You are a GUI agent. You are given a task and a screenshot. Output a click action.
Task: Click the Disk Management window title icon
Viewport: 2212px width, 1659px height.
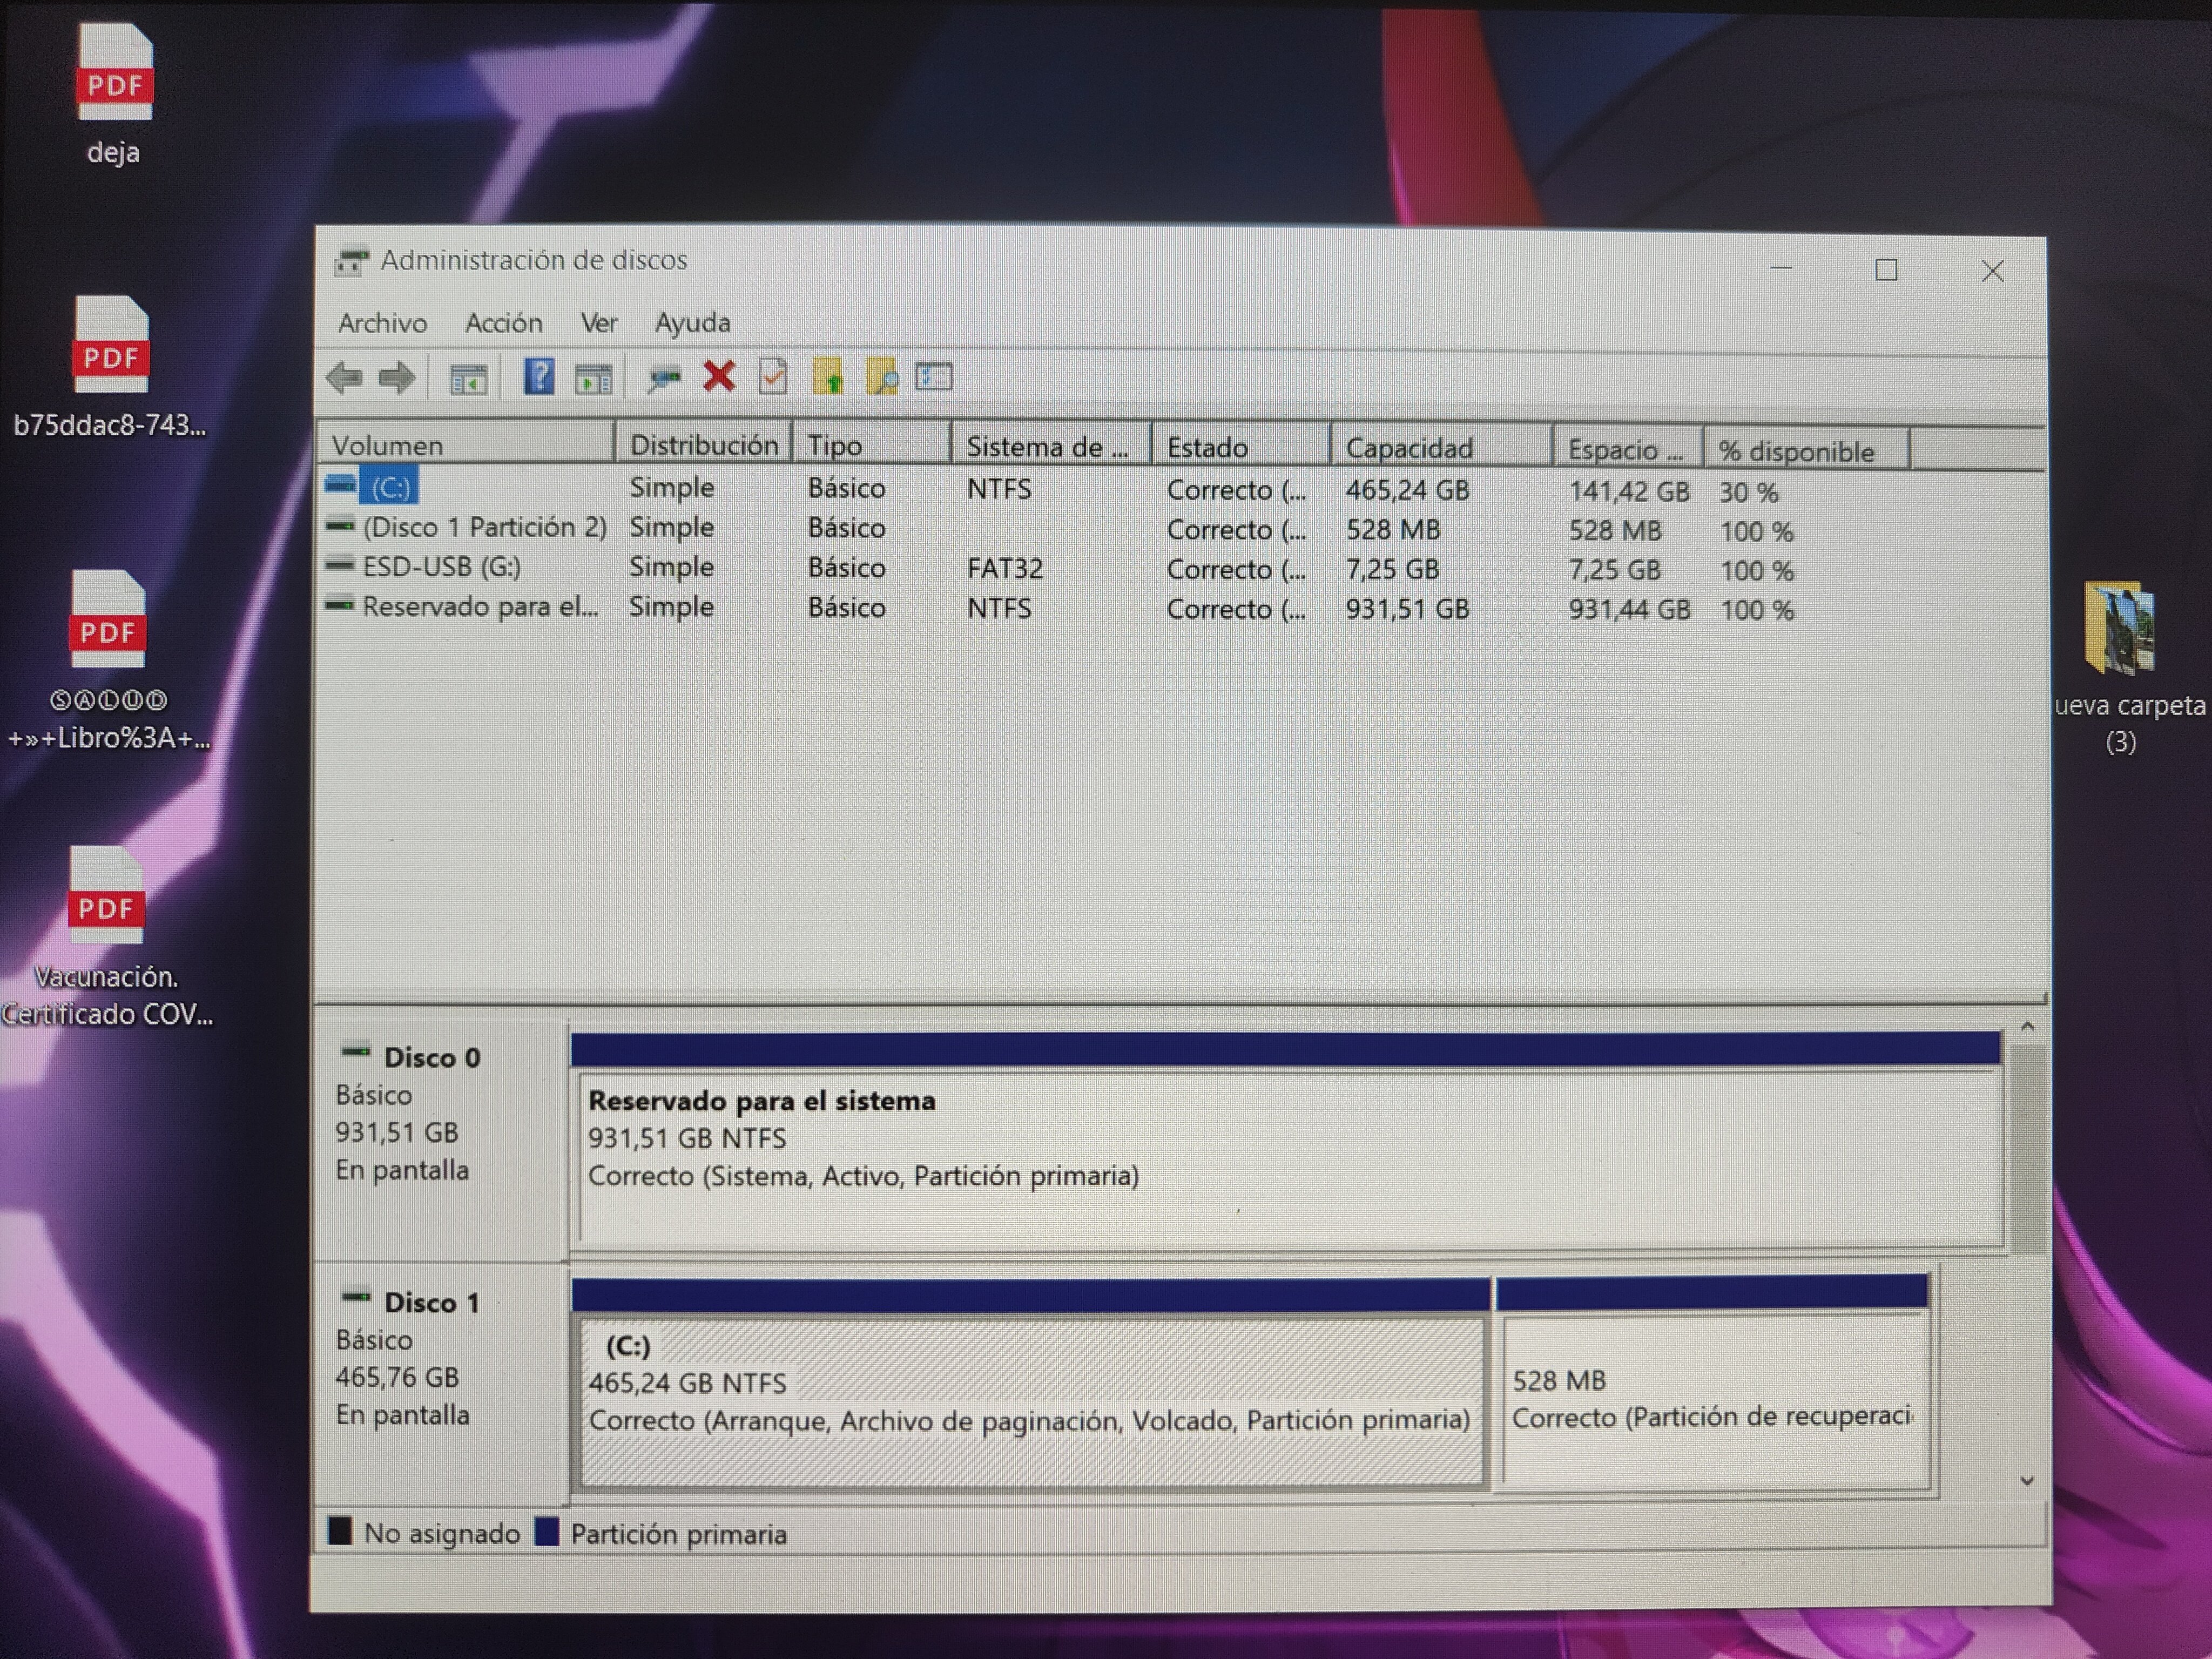(351, 262)
